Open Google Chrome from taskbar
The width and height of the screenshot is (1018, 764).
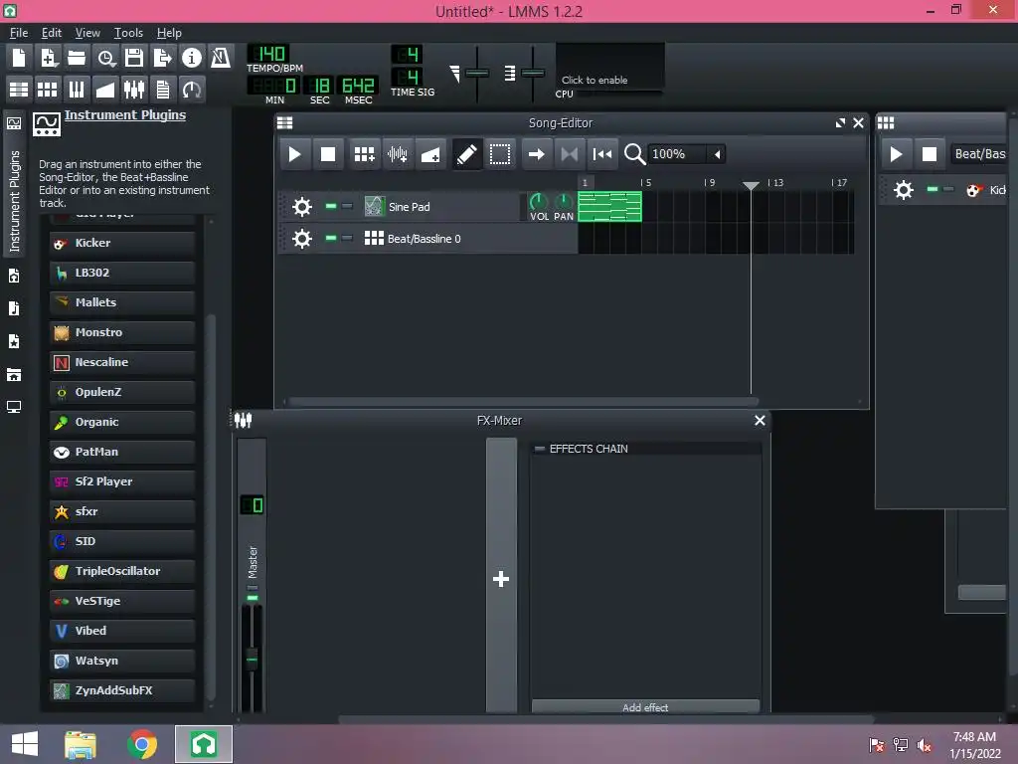pyautogui.click(x=142, y=744)
